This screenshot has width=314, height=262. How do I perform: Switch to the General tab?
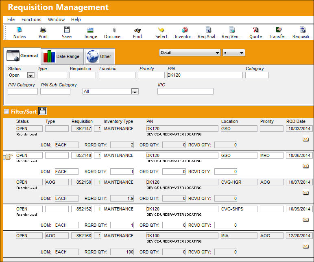[x=22, y=56]
